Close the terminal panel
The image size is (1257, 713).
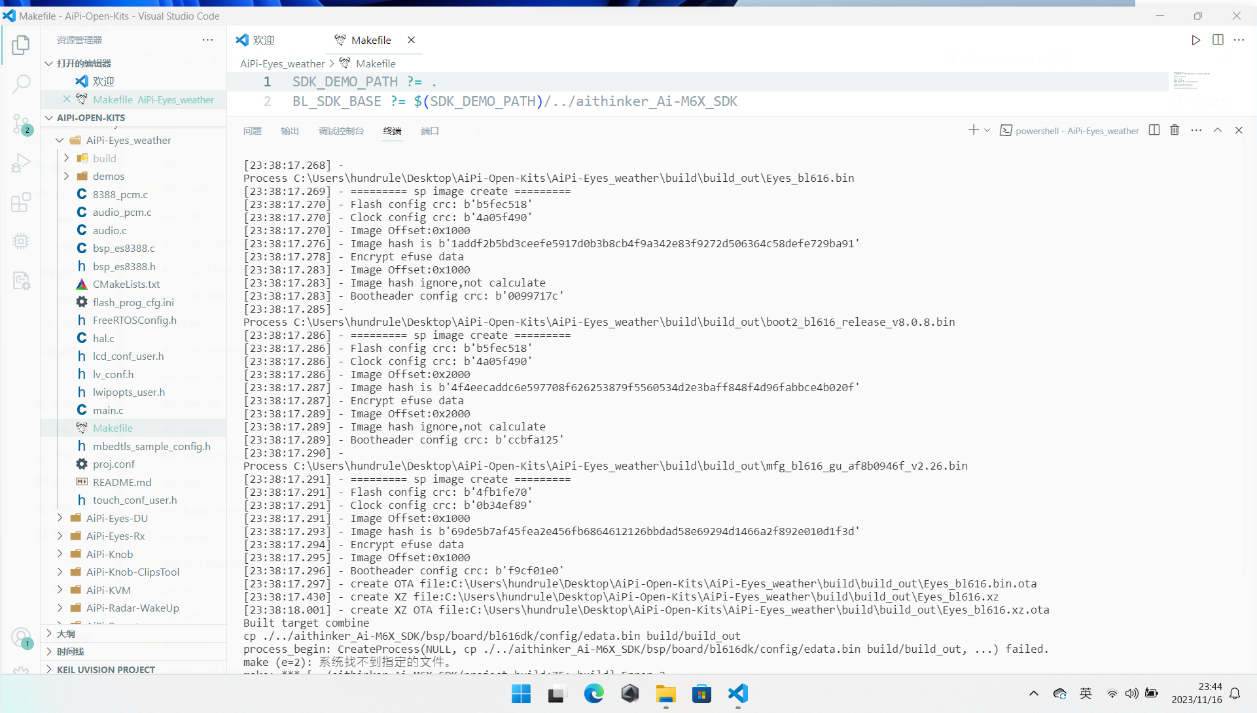(1239, 130)
